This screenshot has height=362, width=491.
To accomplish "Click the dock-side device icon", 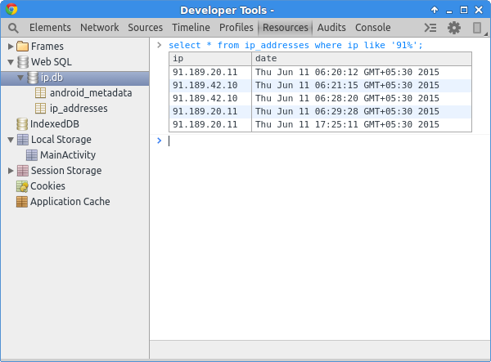I will pyautogui.click(x=476, y=28).
